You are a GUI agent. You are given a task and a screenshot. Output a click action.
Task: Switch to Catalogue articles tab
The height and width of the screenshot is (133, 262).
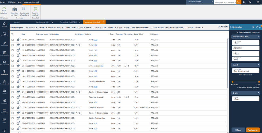(x=42, y=22)
